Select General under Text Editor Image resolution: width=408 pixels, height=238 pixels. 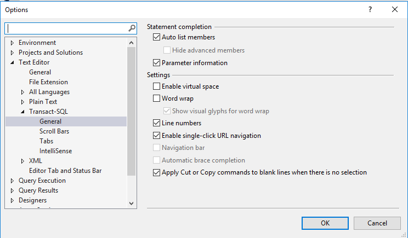[40, 72]
